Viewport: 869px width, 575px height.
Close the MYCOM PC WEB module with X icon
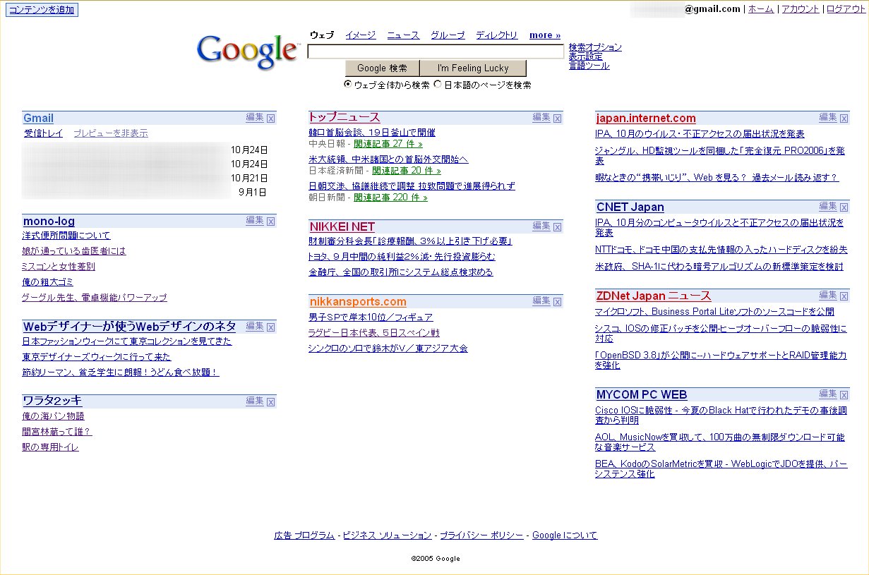844,395
